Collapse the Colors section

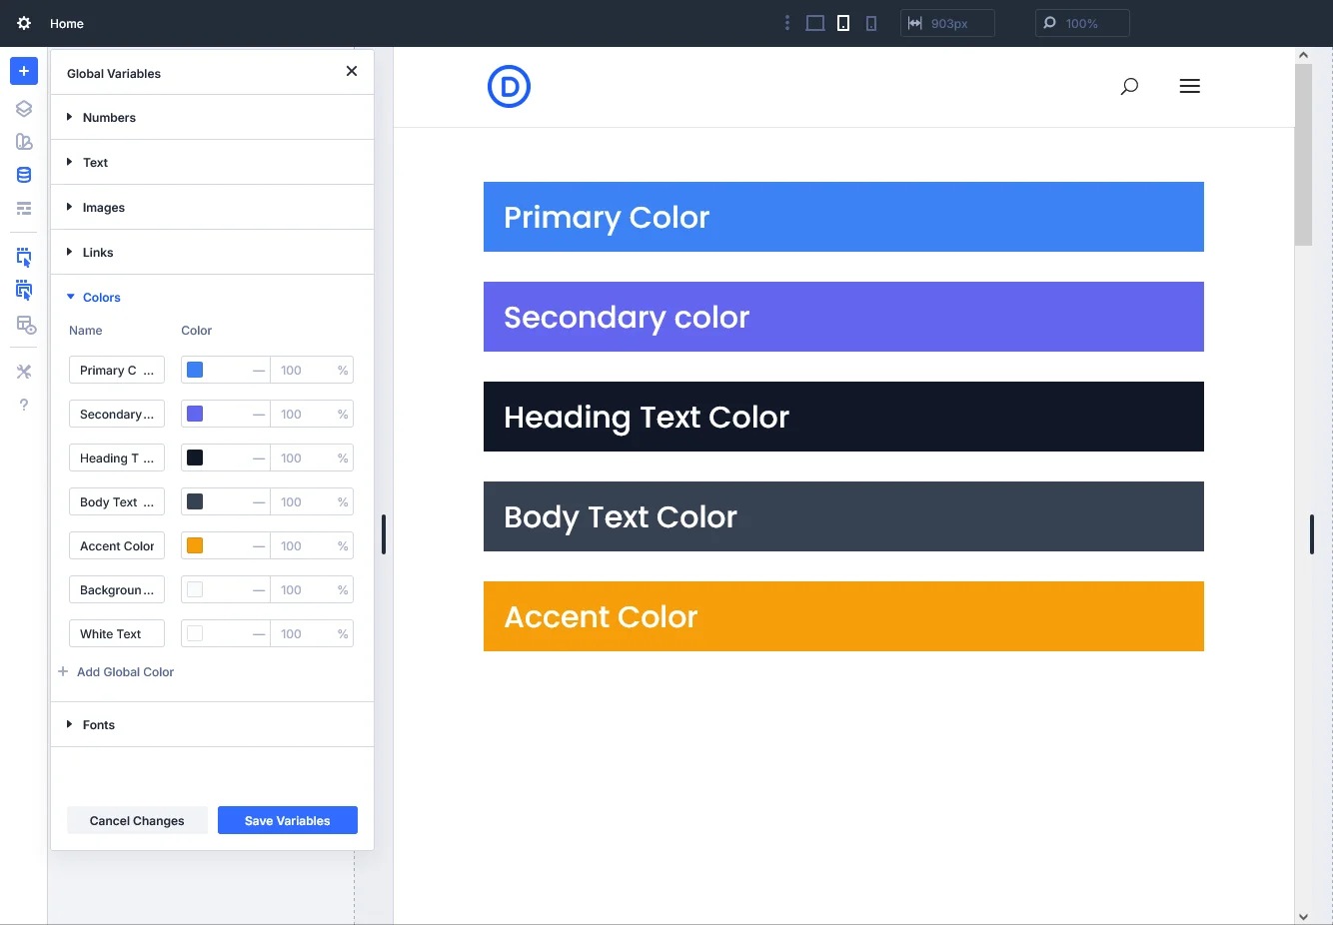coord(101,298)
